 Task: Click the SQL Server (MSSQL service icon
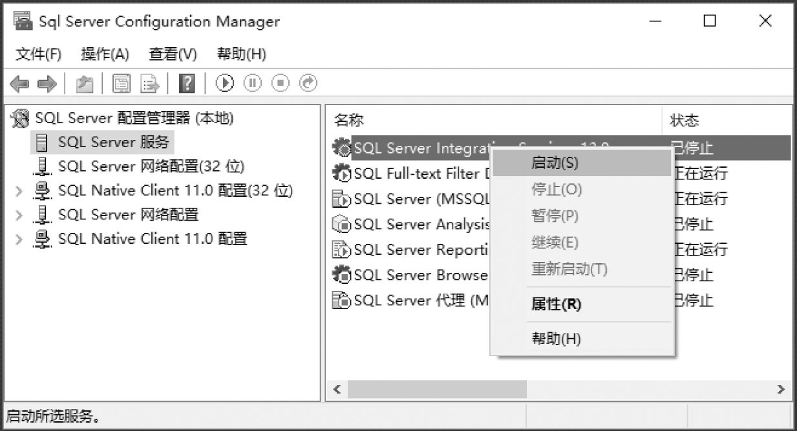pyautogui.click(x=341, y=199)
